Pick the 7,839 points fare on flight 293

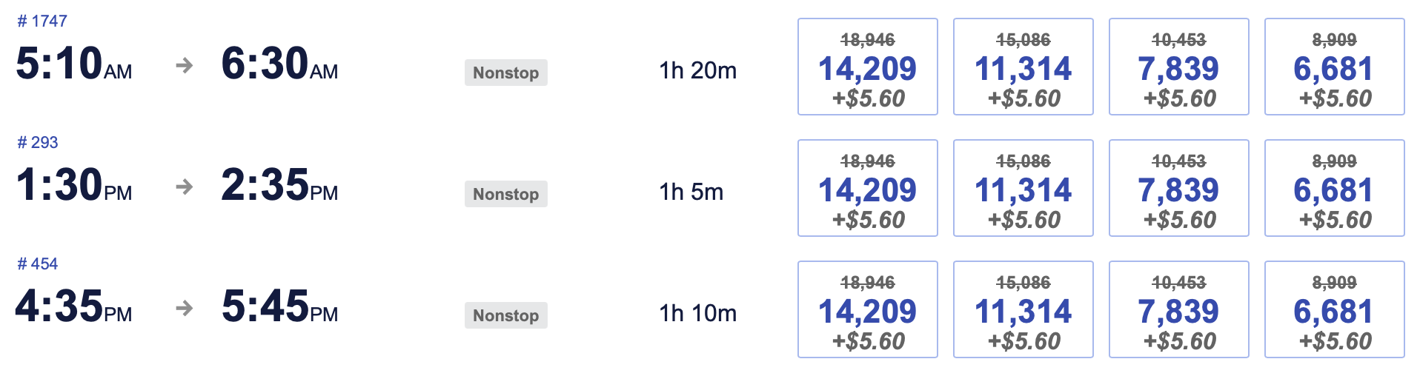click(x=1178, y=189)
